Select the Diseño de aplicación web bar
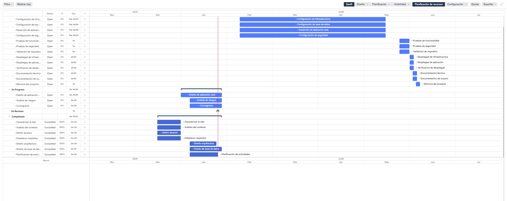 (201, 95)
